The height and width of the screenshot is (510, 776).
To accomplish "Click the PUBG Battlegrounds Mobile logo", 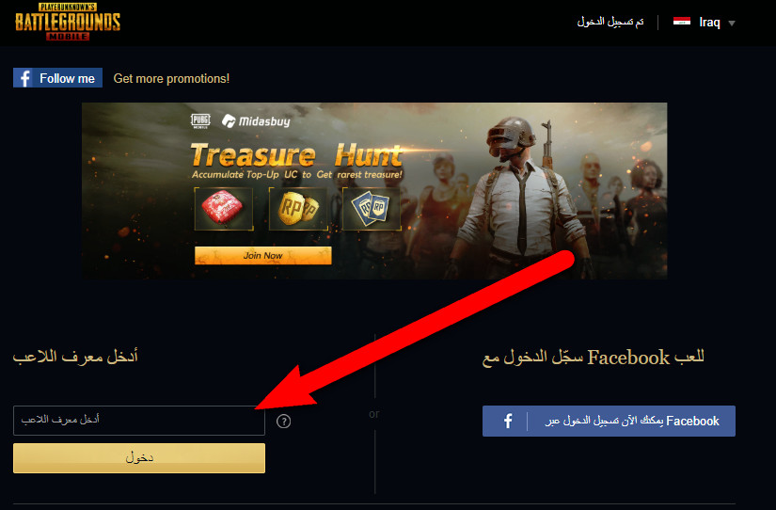I will [x=68, y=22].
